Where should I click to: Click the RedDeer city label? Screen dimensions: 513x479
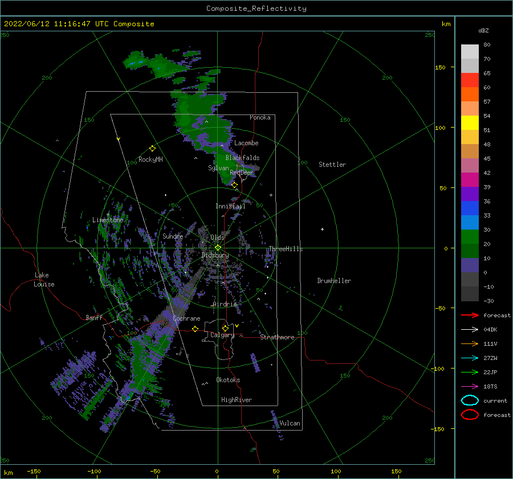[x=242, y=173]
